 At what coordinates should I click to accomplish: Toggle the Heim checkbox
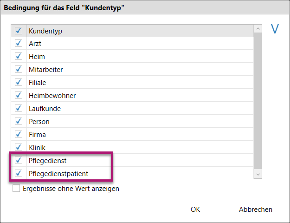pos(19,57)
